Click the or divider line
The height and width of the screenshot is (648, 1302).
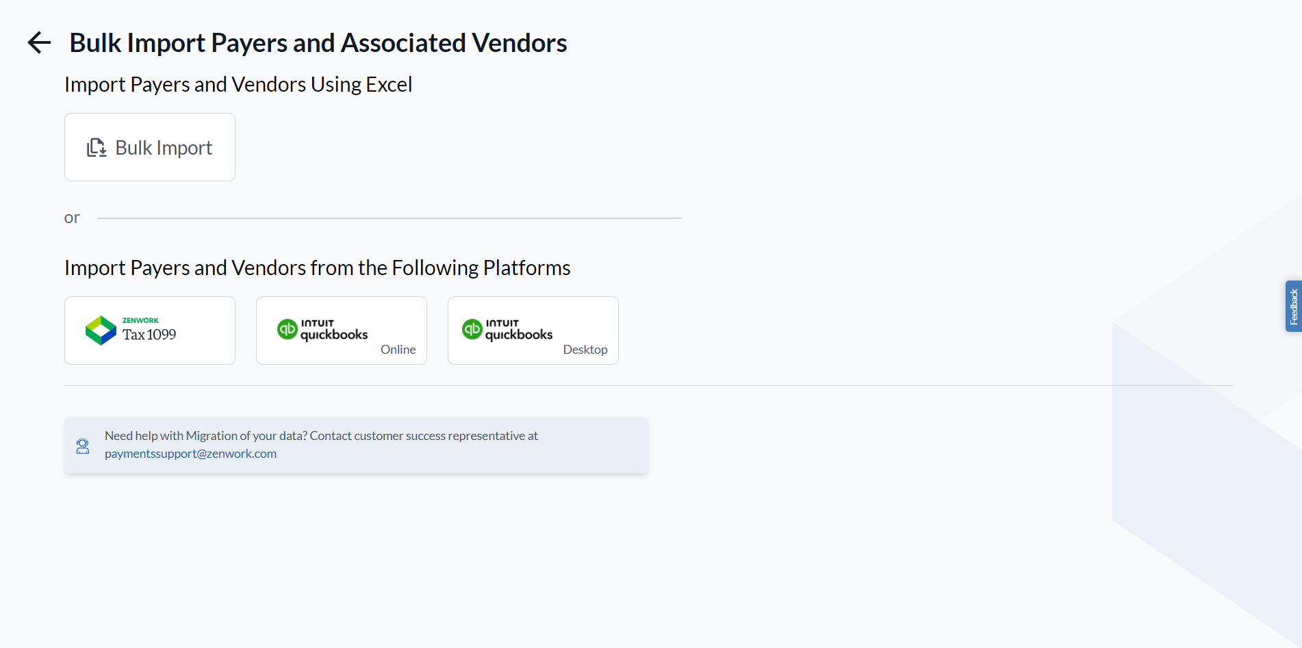(x=390, y=218)
